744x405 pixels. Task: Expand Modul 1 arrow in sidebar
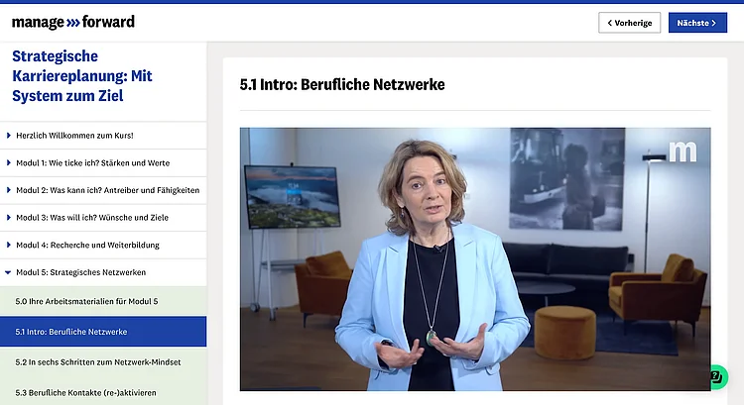point(9,162)
